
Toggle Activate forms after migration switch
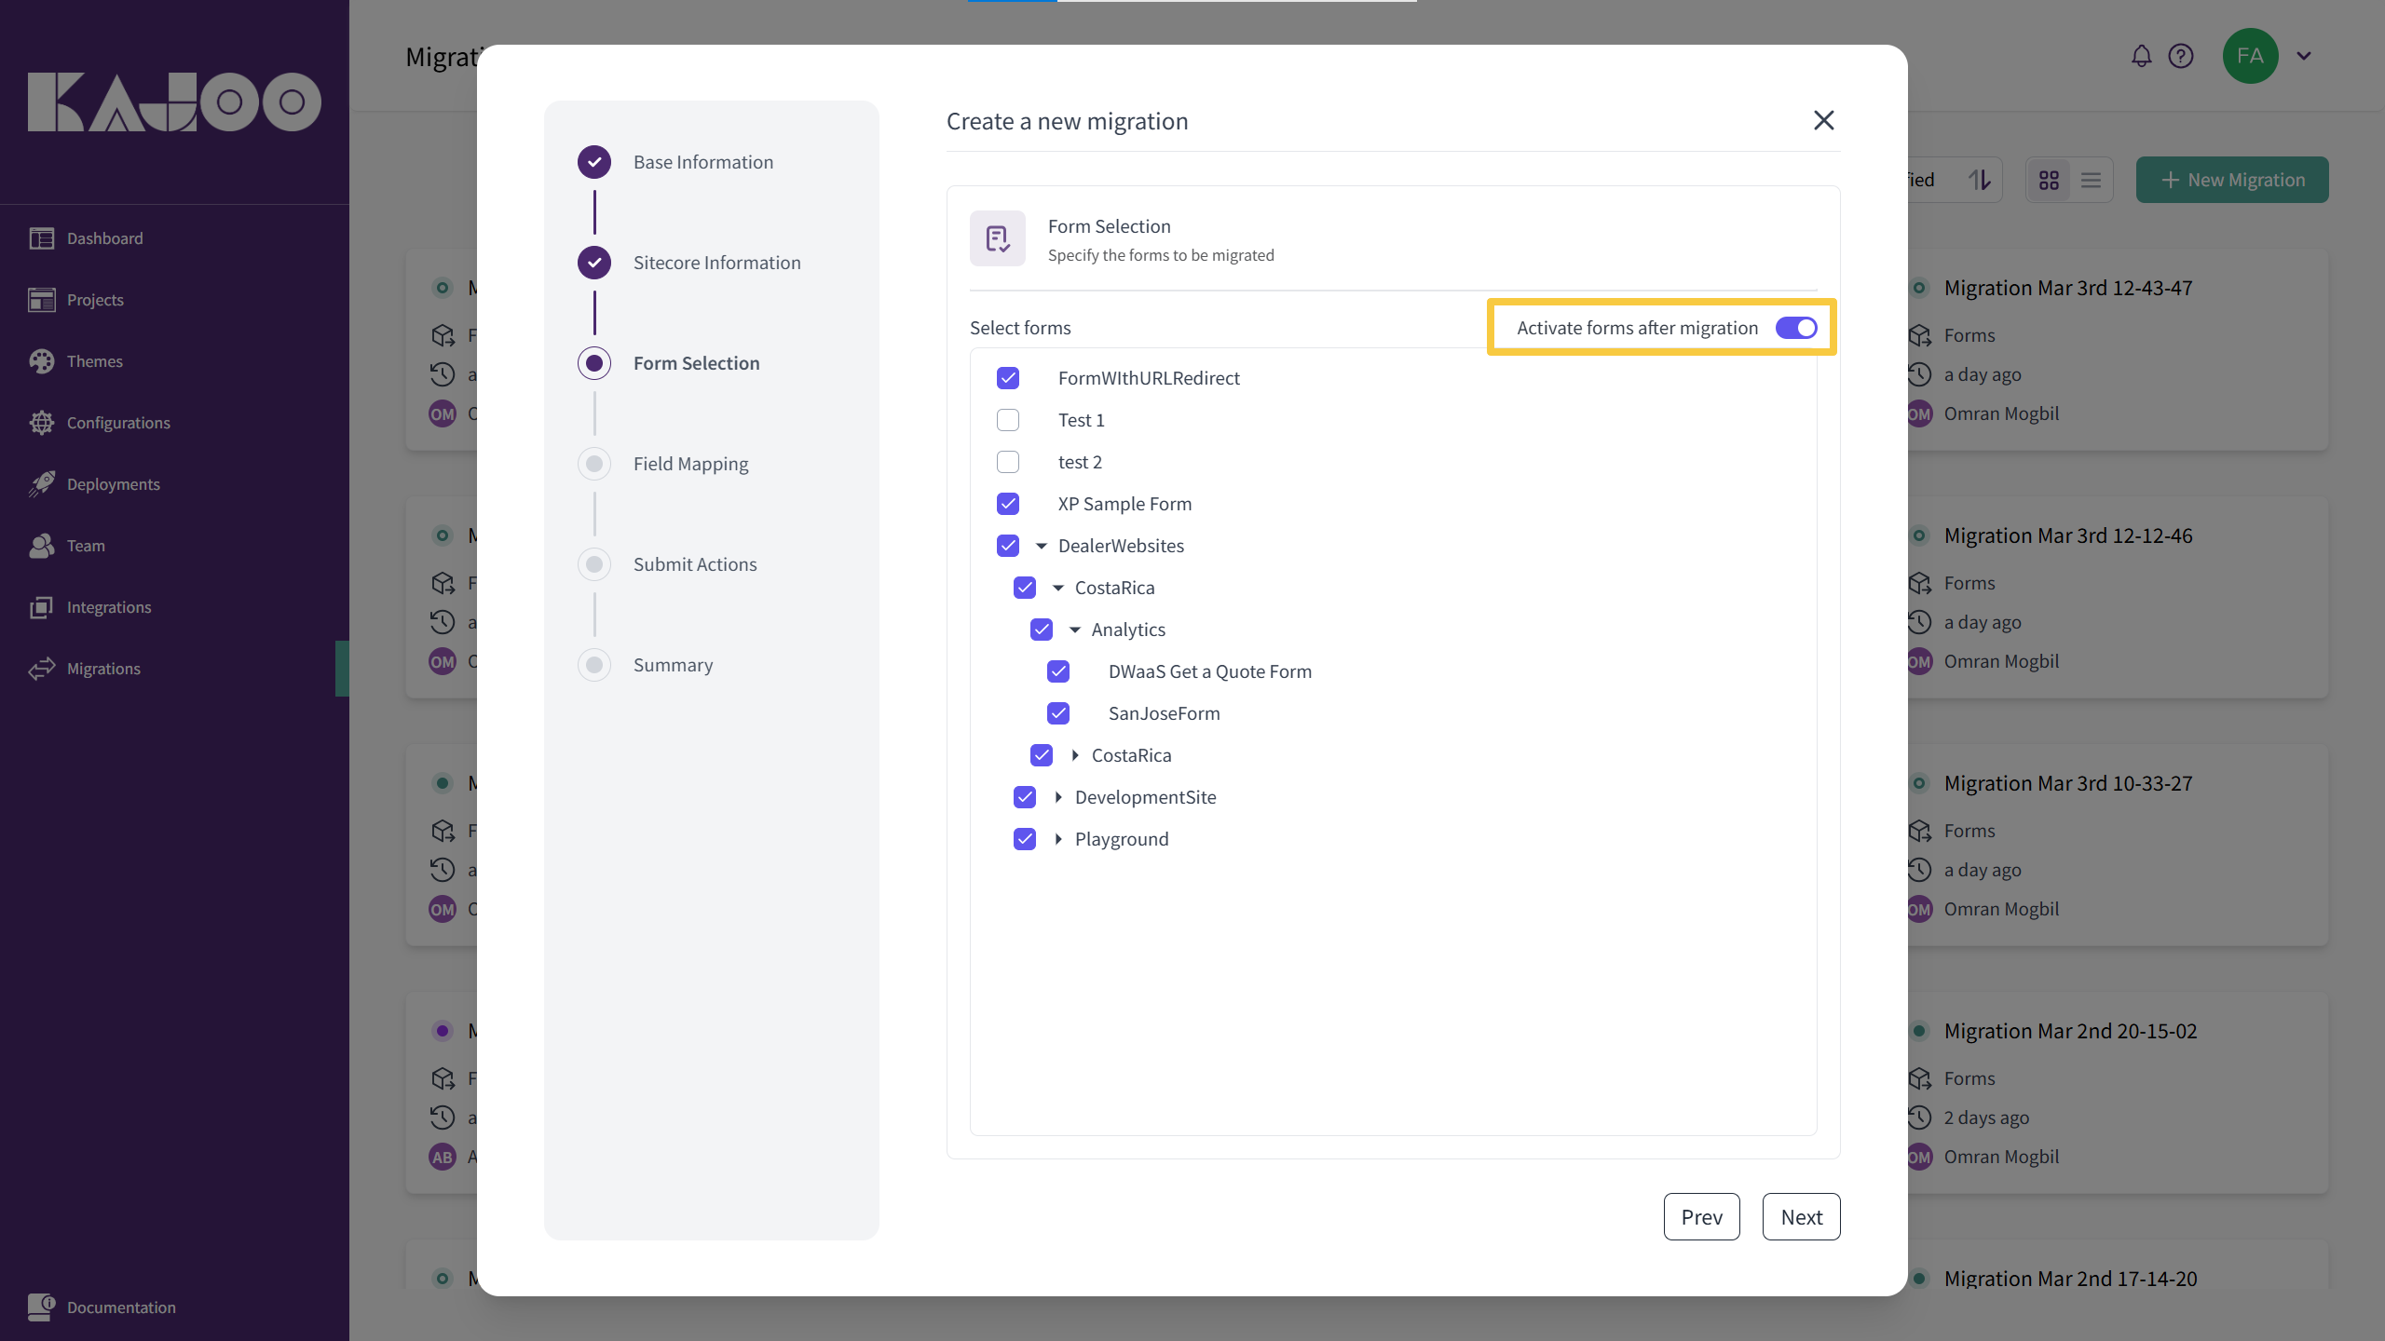click(1795, 328)
